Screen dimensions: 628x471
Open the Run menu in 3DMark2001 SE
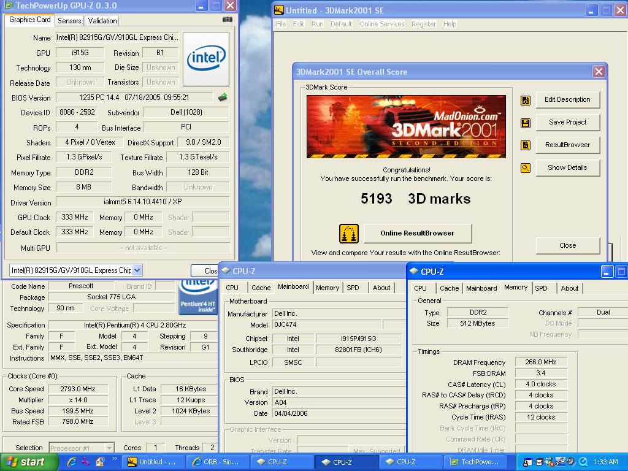pos(317,24)
